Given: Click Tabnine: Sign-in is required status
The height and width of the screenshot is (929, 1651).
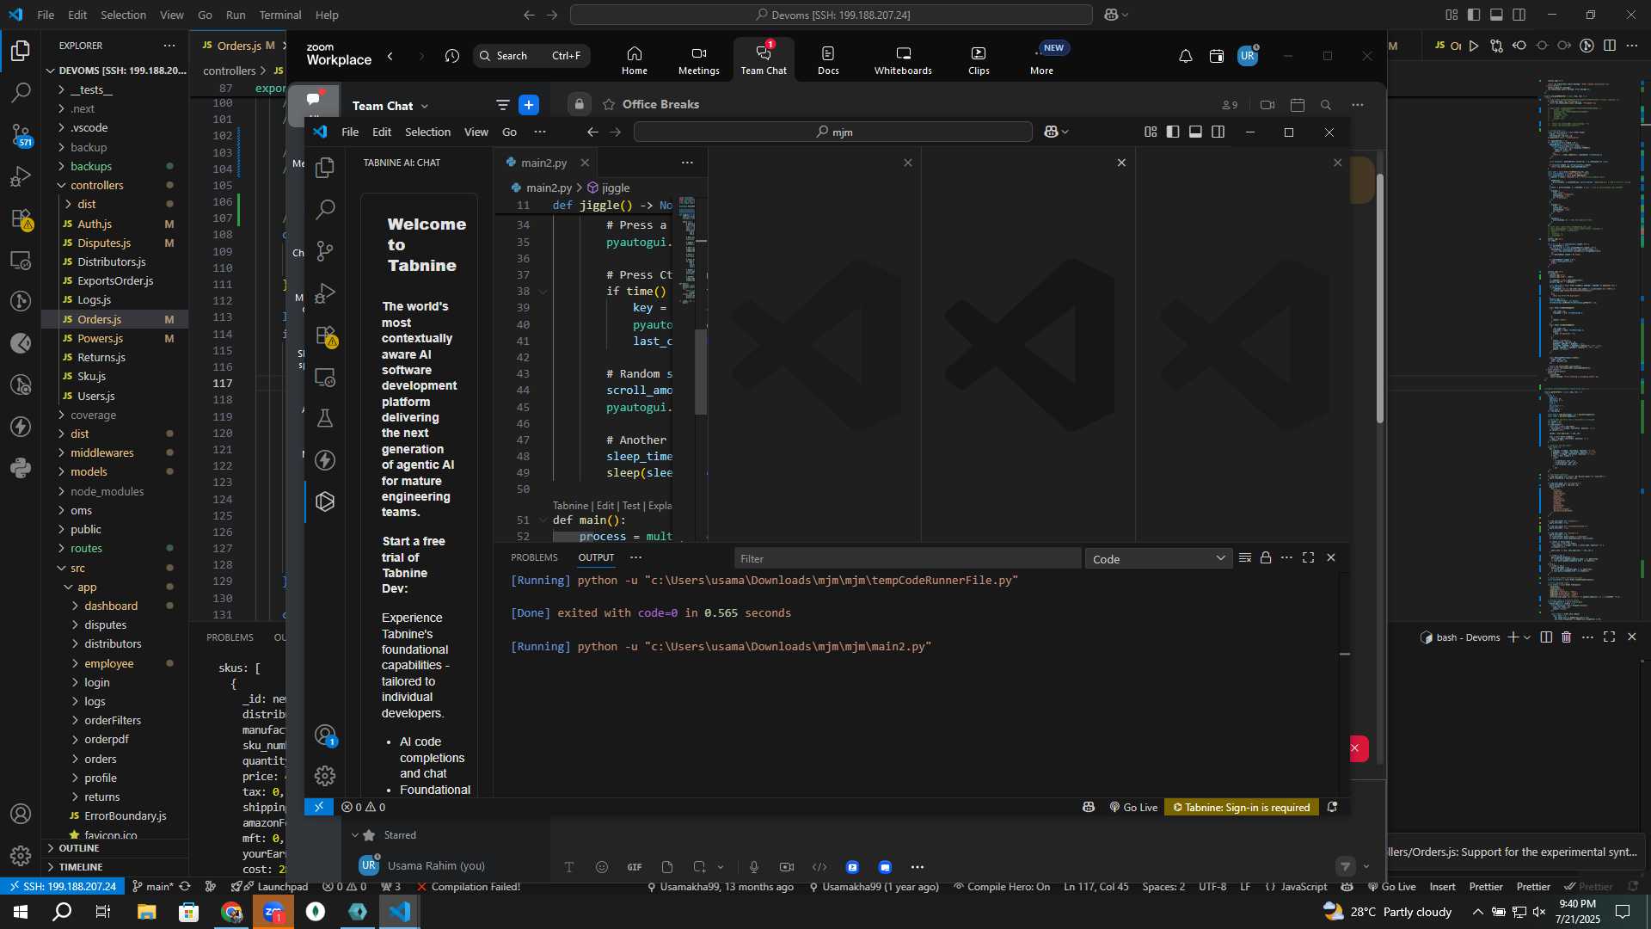Looking at the screenshot, I should pos(1242,808).
